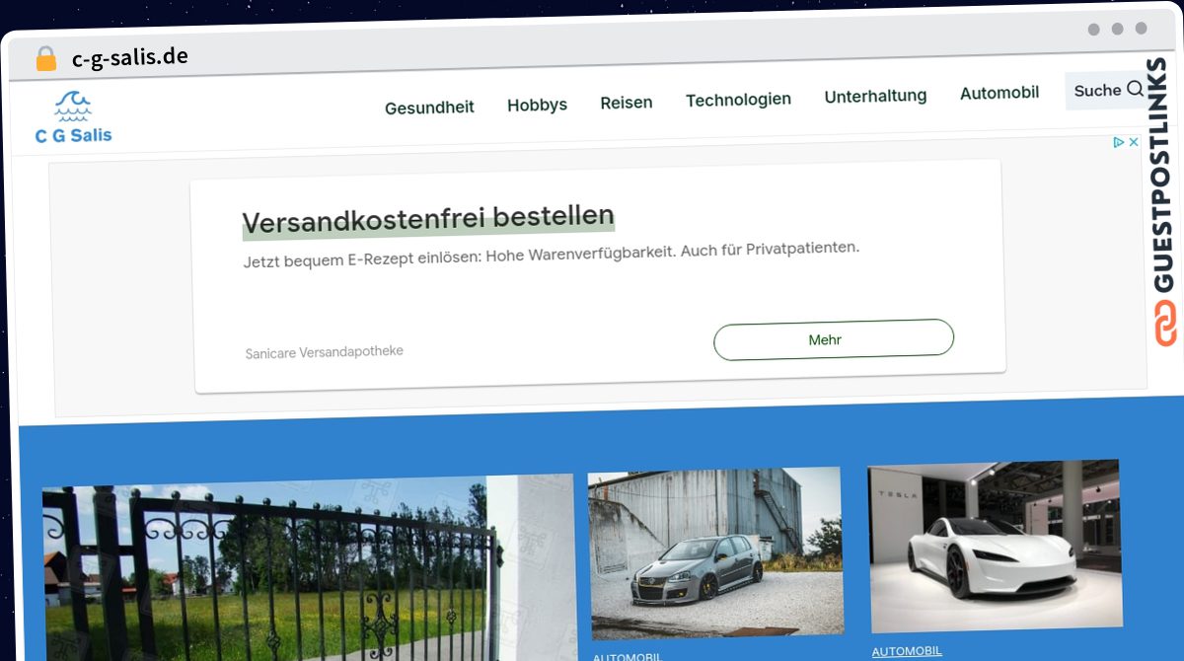Image resolution: width=1184 pixels, height=661 pixels.
Task: Close the ad with the X icon
Action: click(x=1134, y=142)
